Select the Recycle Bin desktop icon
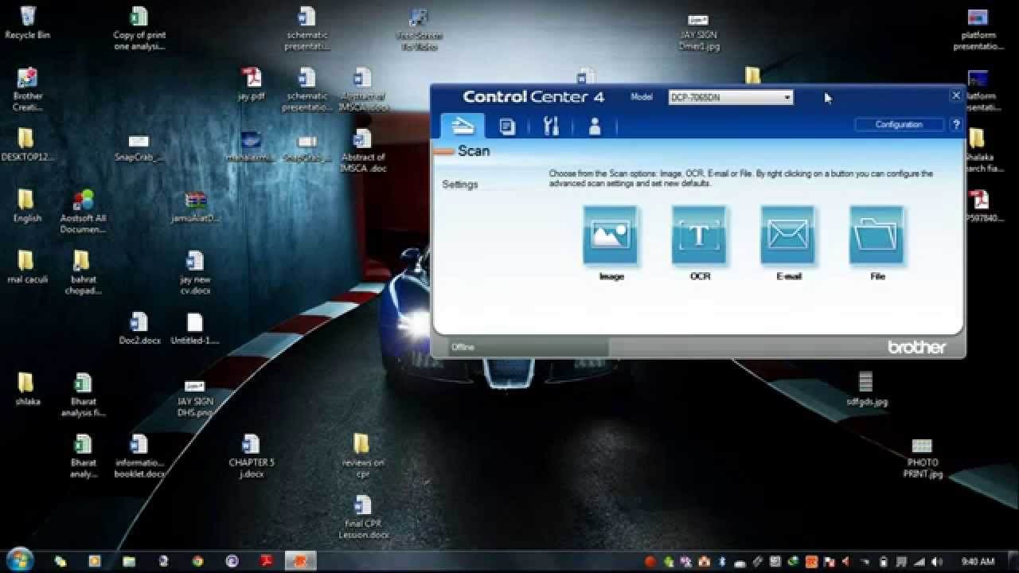The image size is (1019, 573). (x=27, y=23)
